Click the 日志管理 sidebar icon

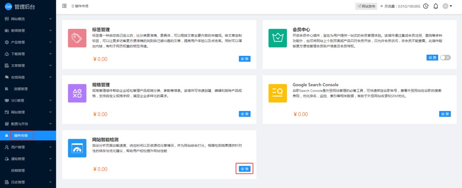click(7, 182)
